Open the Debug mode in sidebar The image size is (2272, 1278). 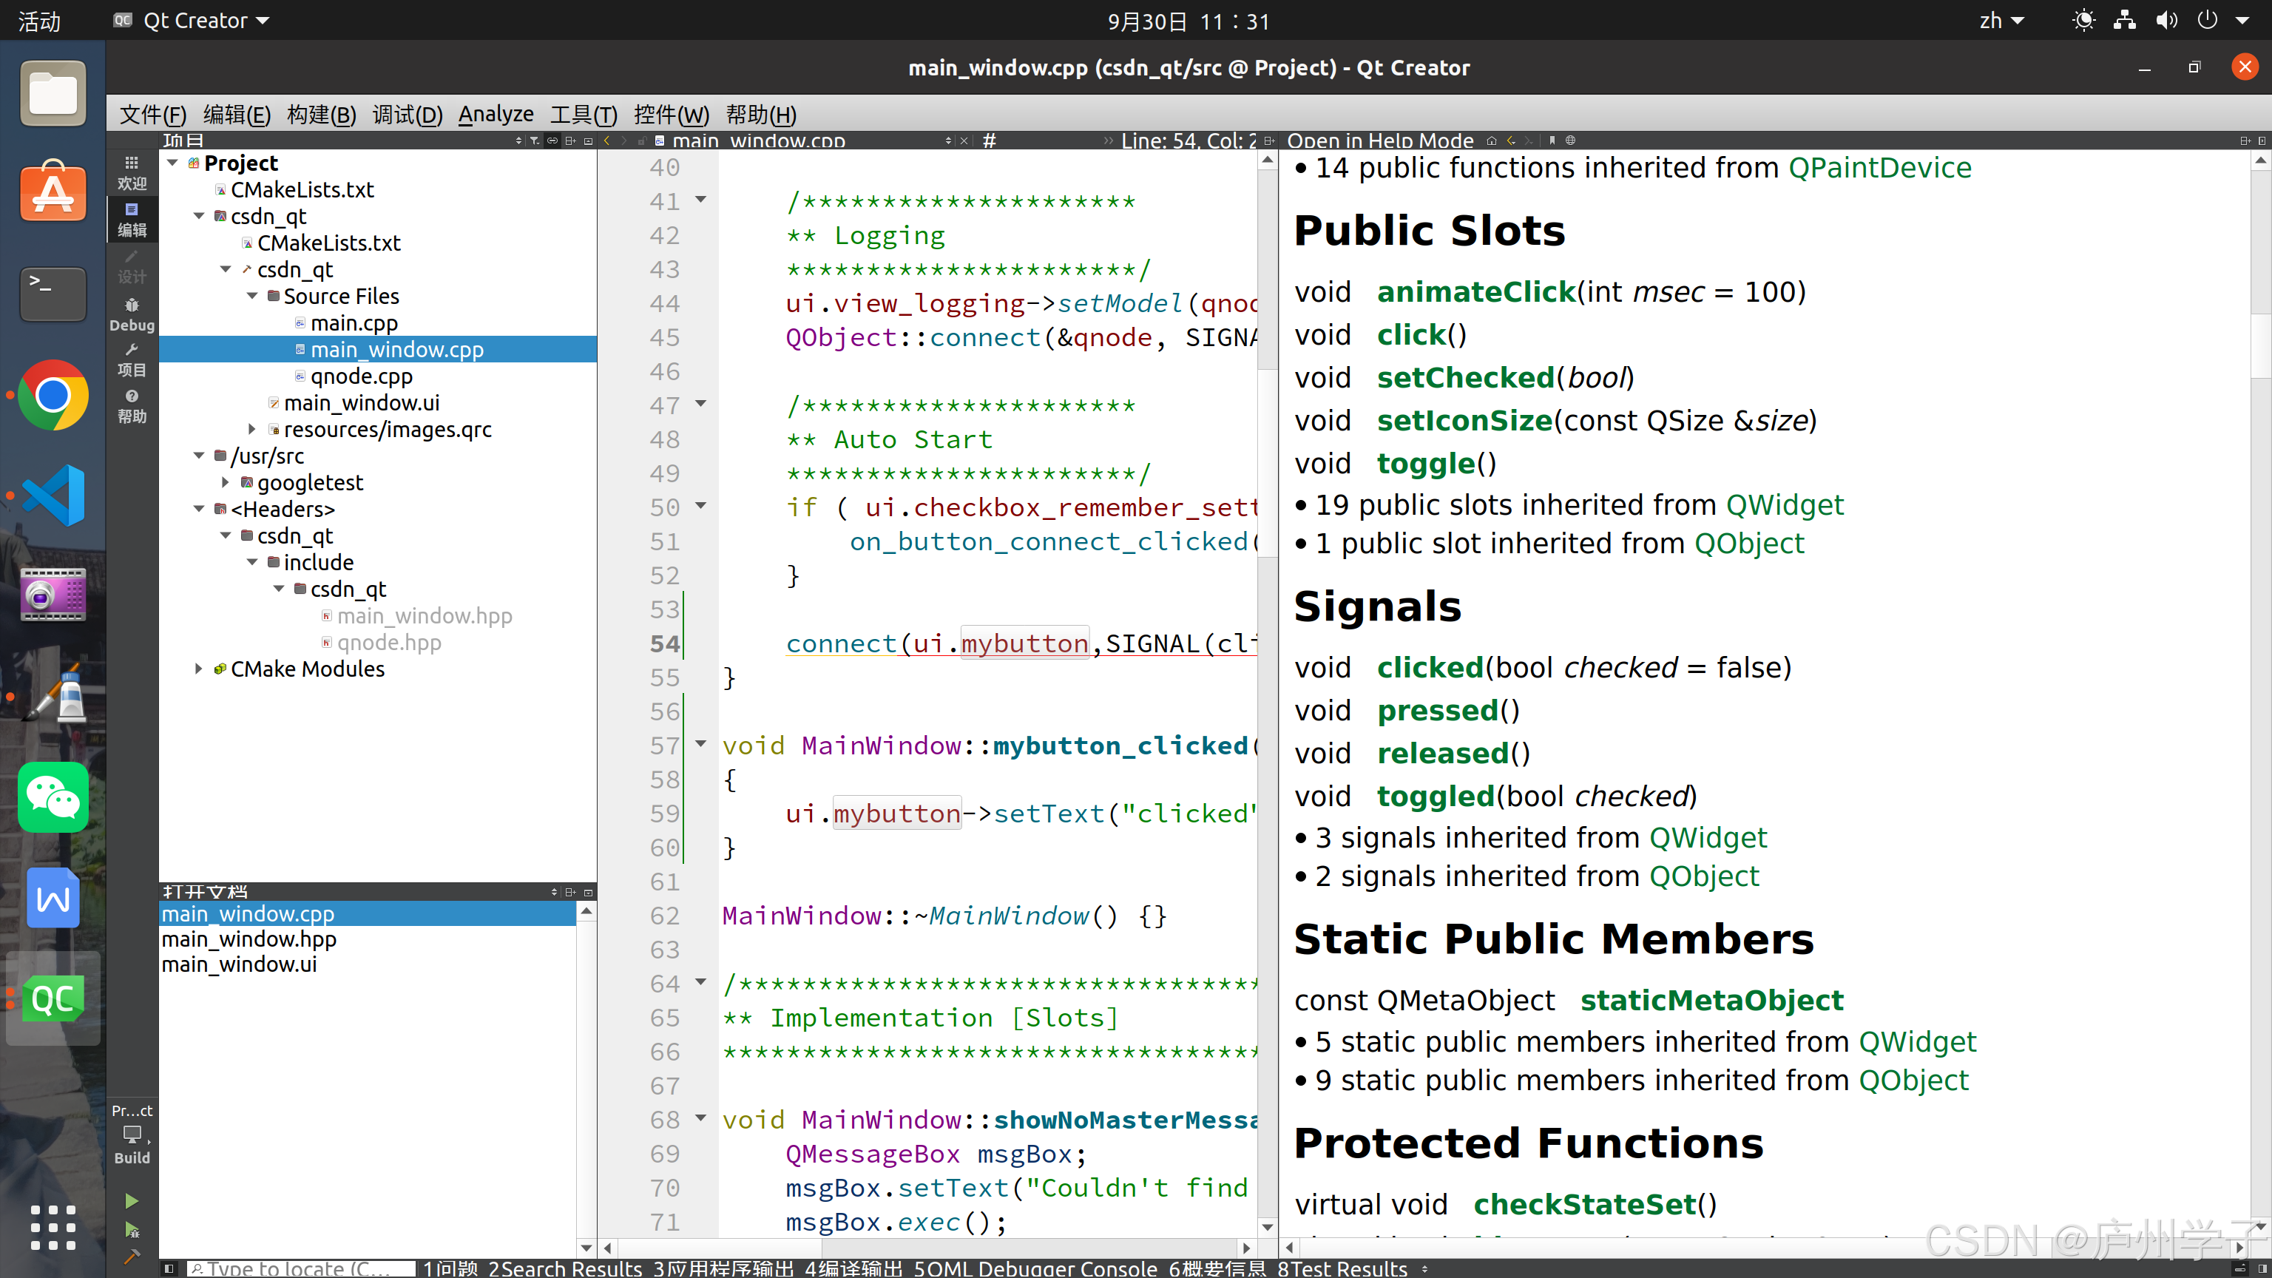pyautogui.click(x=132, y=314)
